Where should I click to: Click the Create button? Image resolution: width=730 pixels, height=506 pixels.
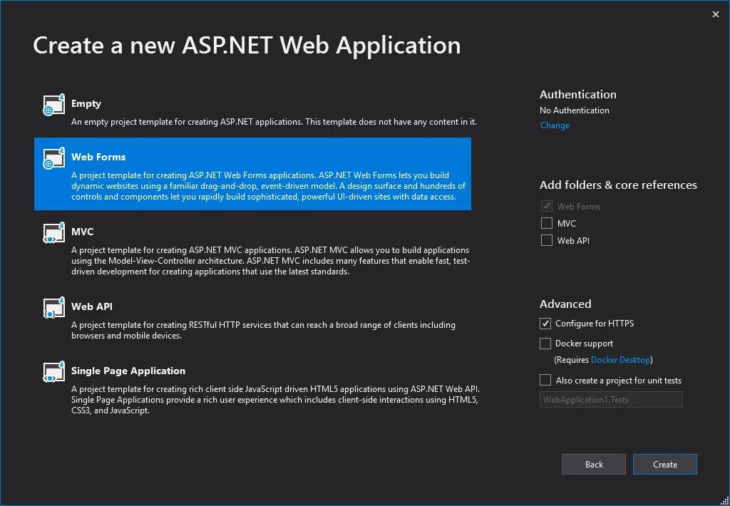coord(665,464)
